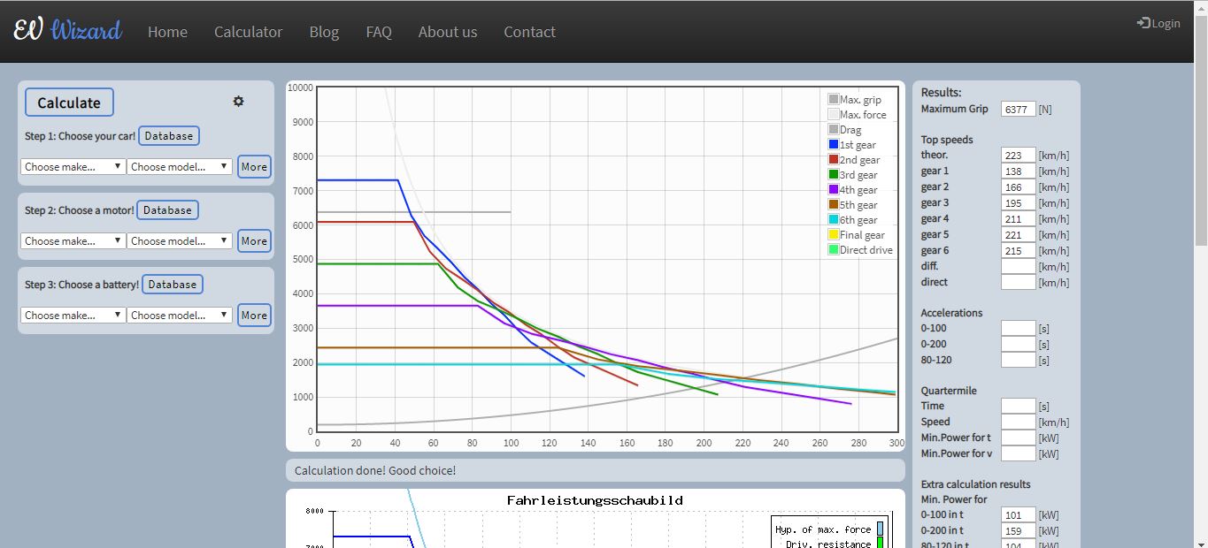1208x548 pixels.
Task: Open the car "Choose model" dropdown
Action: (180, 166)
